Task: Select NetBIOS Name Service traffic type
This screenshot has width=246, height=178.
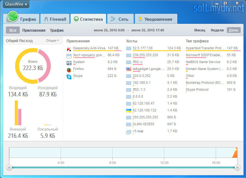Action: [213, 62]
